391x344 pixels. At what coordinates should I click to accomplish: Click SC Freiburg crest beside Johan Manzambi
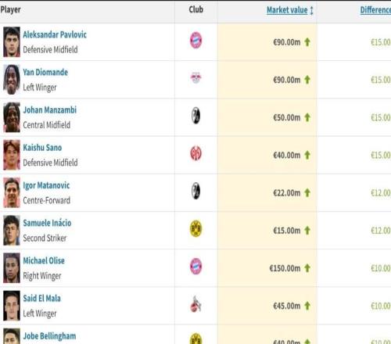[x=195, y=116]
